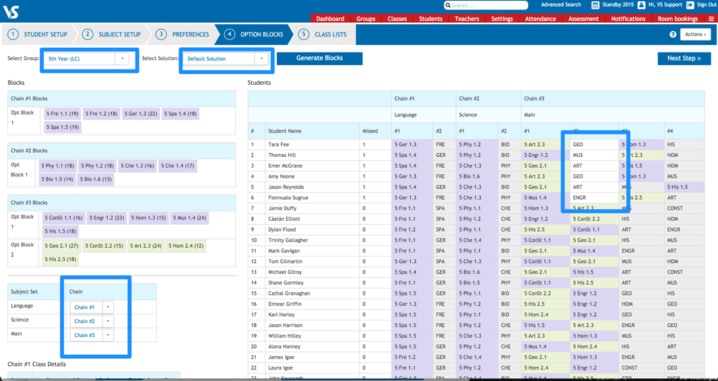
Task: Click the calendar icon beside Standby 2015
Action: coord(595,5)
